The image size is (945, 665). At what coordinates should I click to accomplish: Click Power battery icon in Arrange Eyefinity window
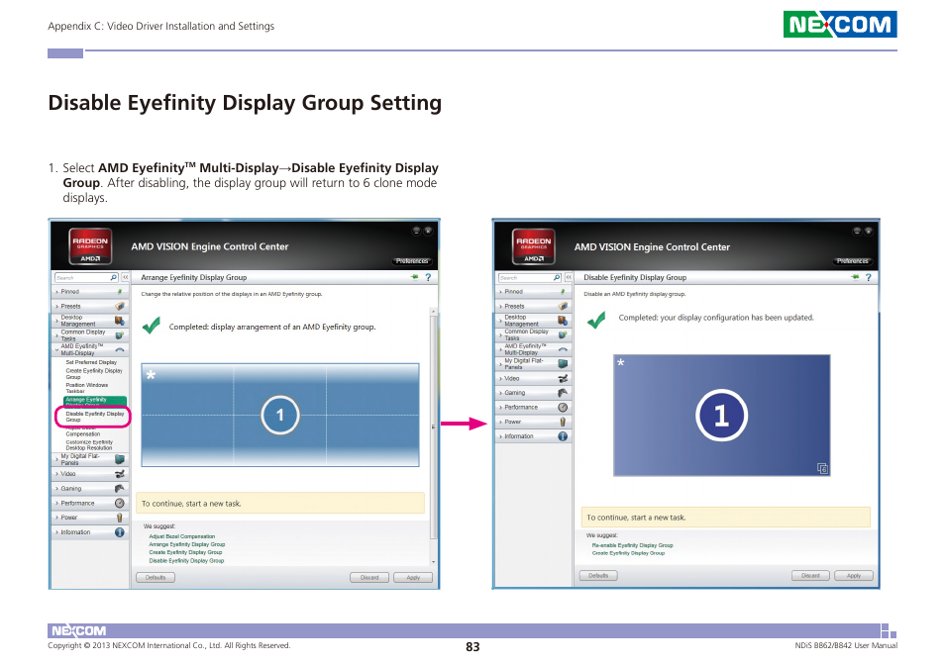119,518
